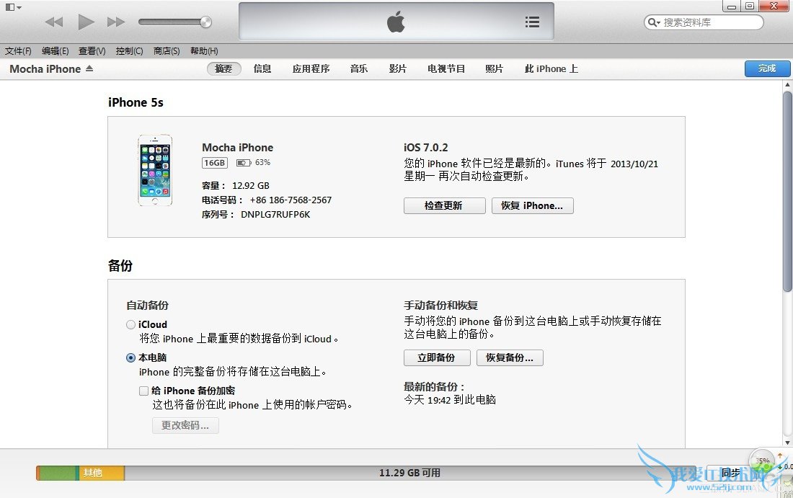Click 今天 19:42 到此电脑 backup text

(450, 400)
